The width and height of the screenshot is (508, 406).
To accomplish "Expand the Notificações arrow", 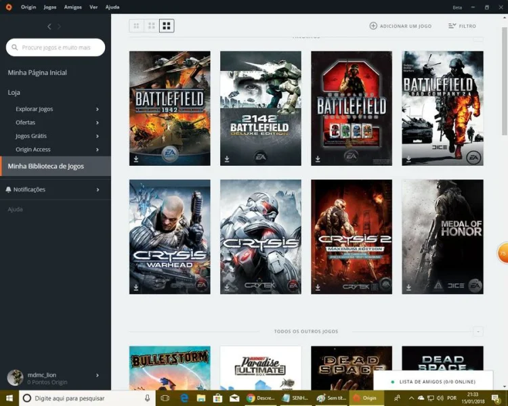I will [x=98, y=189].
